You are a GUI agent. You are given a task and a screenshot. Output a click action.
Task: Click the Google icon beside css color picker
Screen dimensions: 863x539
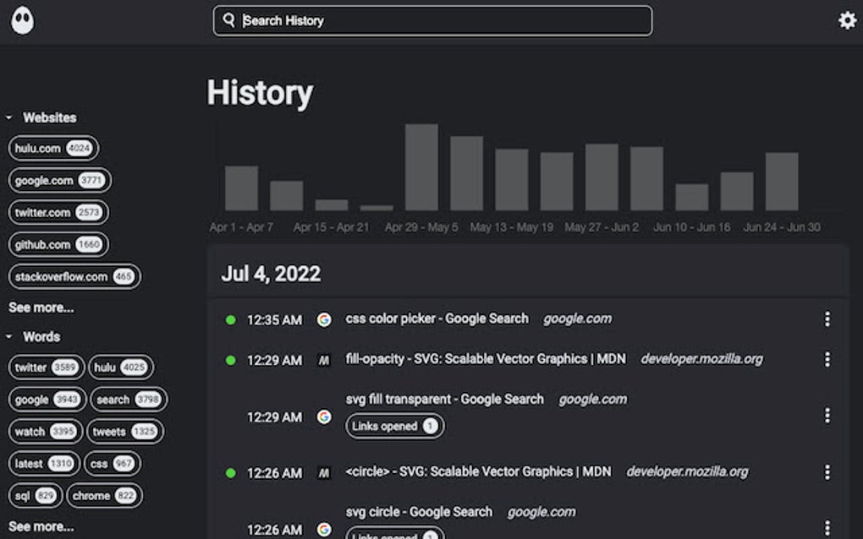(x=324, y=319)
